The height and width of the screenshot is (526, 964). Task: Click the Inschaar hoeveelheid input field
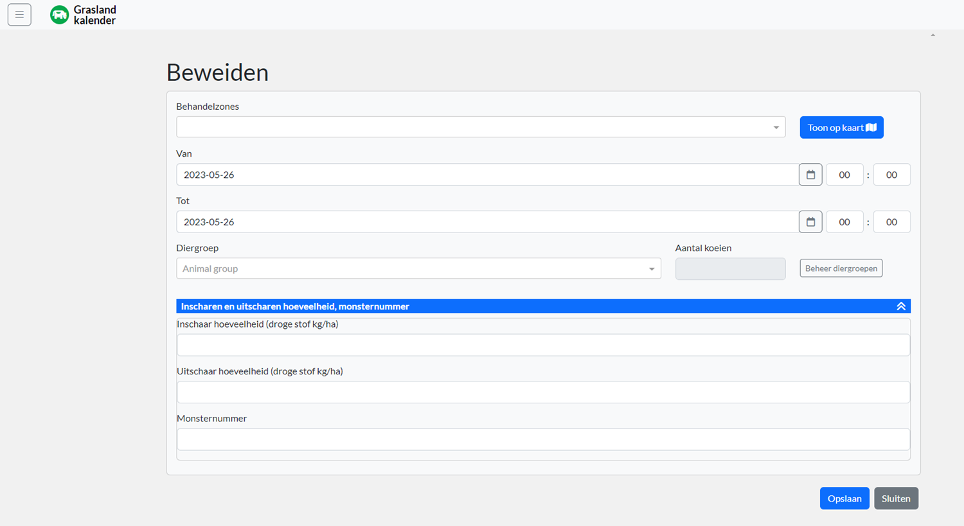click(543, 345)
